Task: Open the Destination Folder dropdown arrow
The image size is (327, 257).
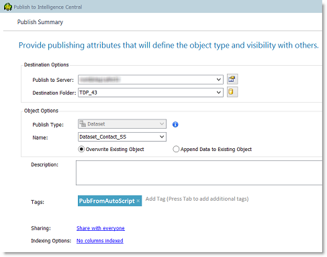Action: coord(219,93)
